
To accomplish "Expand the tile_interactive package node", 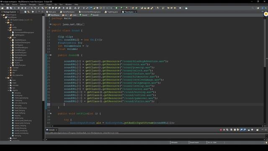I will [8, 75].
